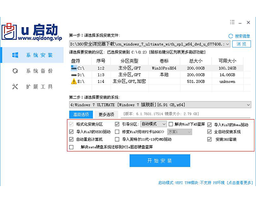The image size is (256, 203).
Task: Click the unknown free size cell
Action: (228, 82)
